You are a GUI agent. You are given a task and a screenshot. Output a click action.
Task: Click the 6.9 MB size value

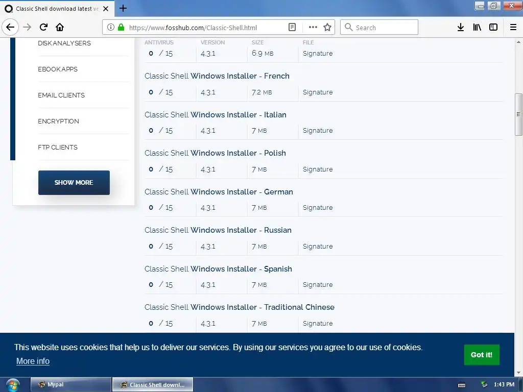click(x=263, y=53)
